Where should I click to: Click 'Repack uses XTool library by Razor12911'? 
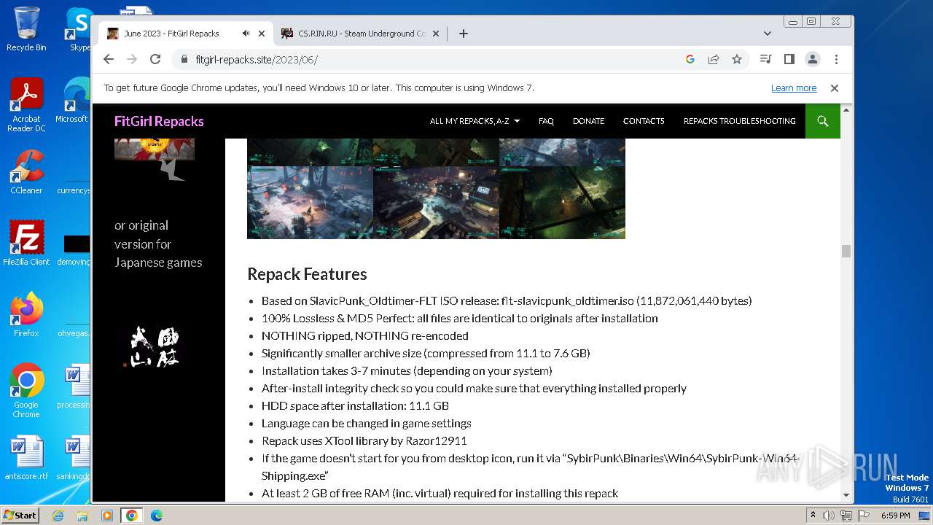[364, 440]
